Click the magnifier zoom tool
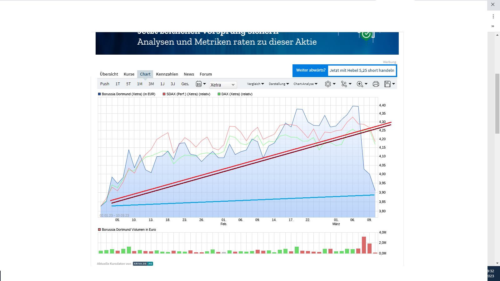Image resolution: width=500 pixels, height=281 pixels. pyautogui.click(x=360, y=84)
